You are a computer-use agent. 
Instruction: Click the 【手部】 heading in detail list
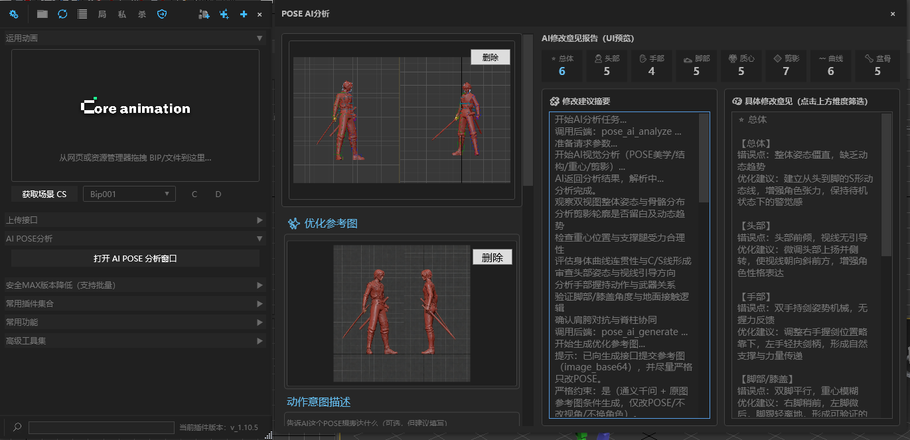click(x=755, y=297)
